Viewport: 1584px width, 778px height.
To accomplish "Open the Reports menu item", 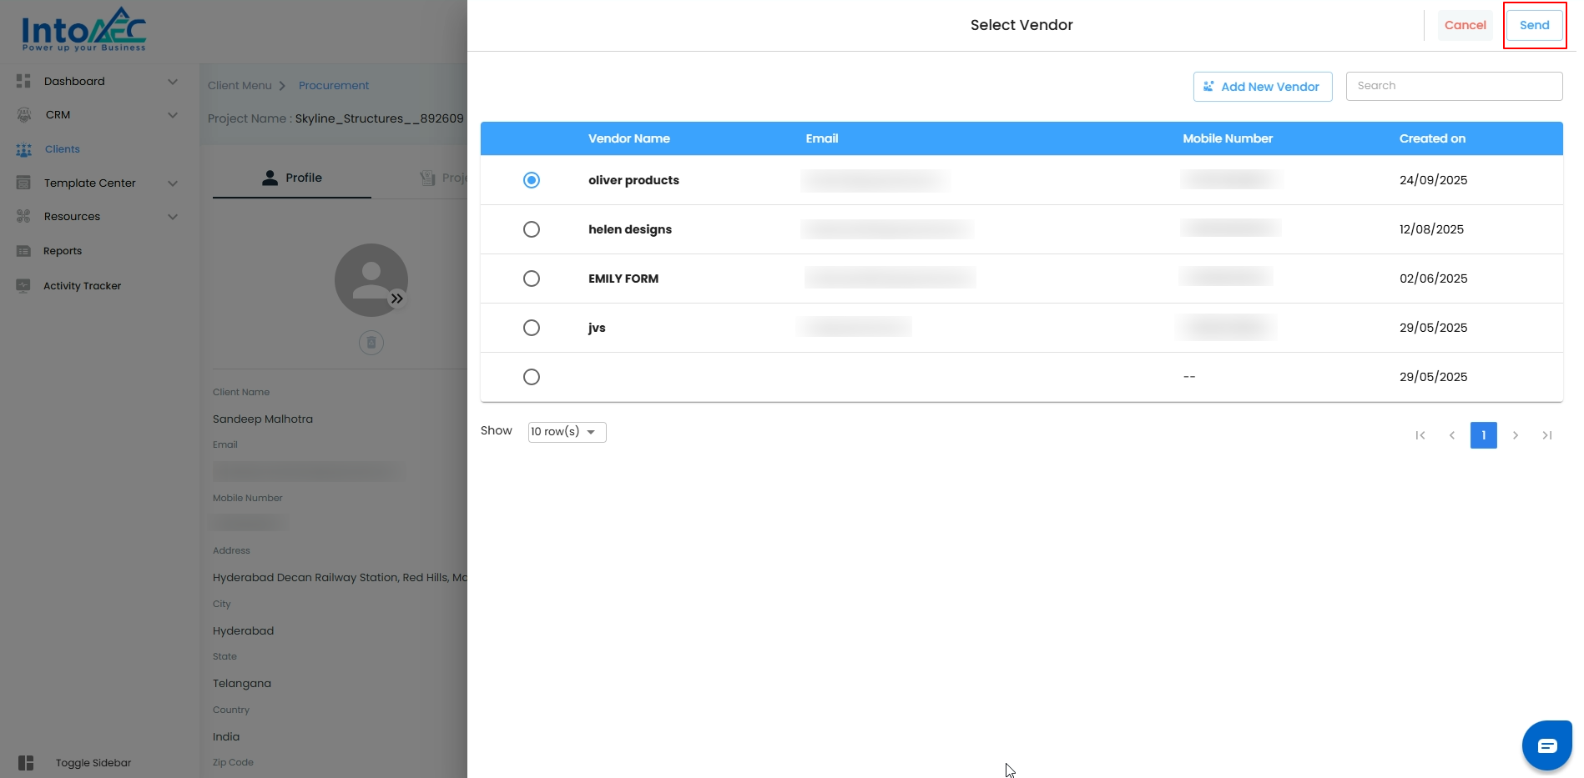I will pos(63,251).
